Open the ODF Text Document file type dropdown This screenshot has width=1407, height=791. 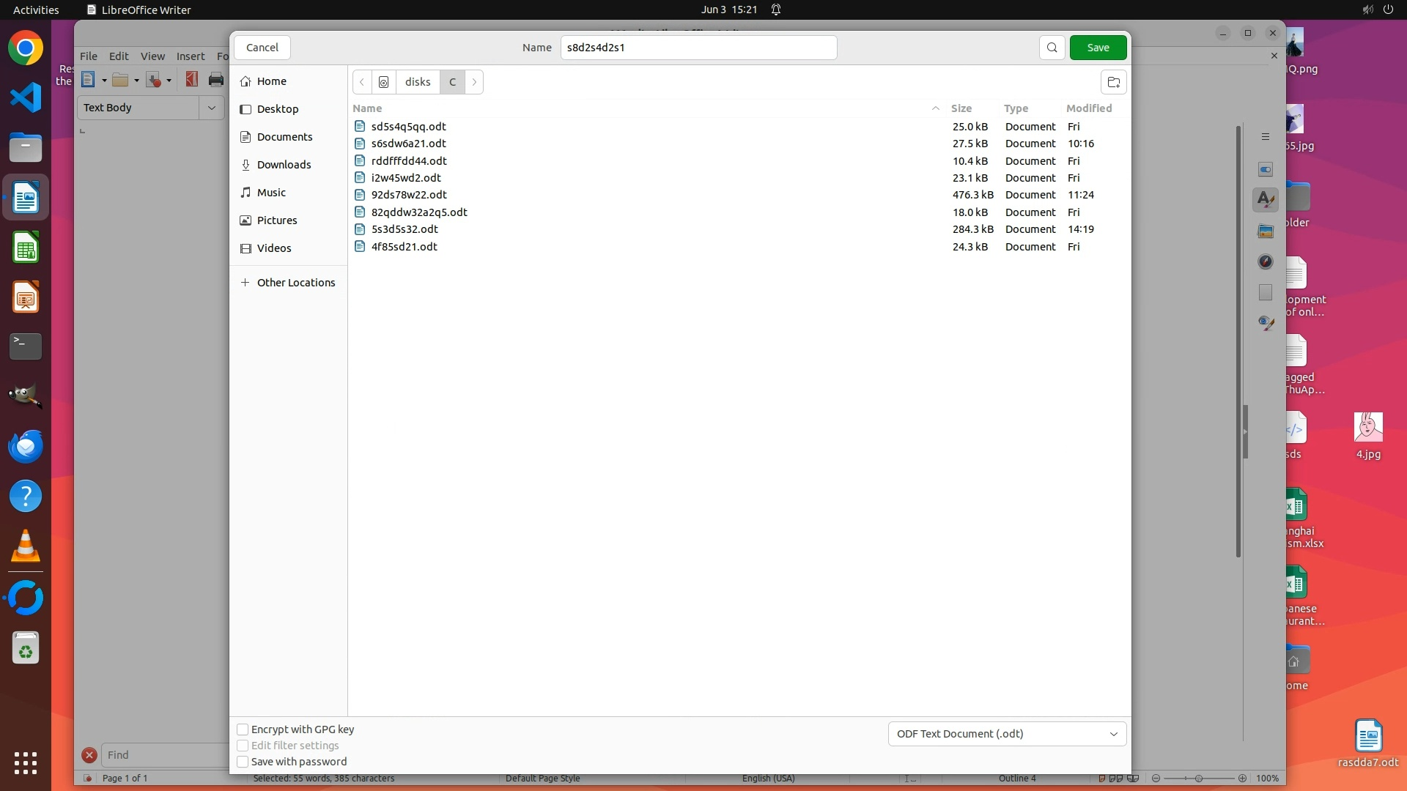[1007, 734]
